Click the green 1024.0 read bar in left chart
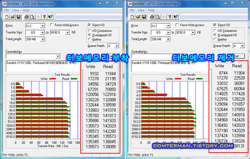Image resolution: width=250 pixels, height=159 pixels. (x=43, y=126)
